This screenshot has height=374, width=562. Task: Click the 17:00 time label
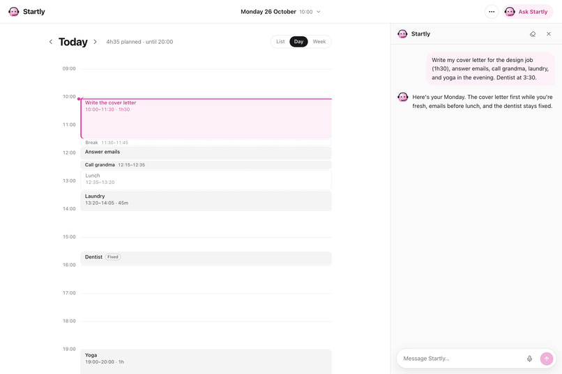(69, 293)
